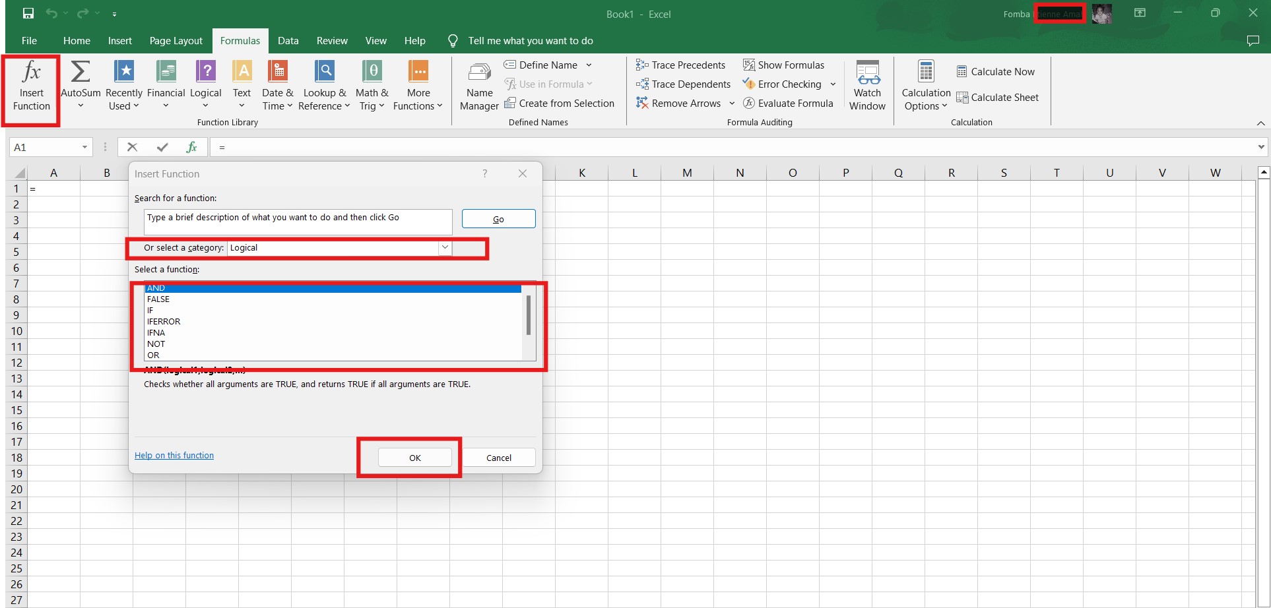Click the Tell me lightbulb icon
Screen dimensions: 1271x608
pos(453,41)
